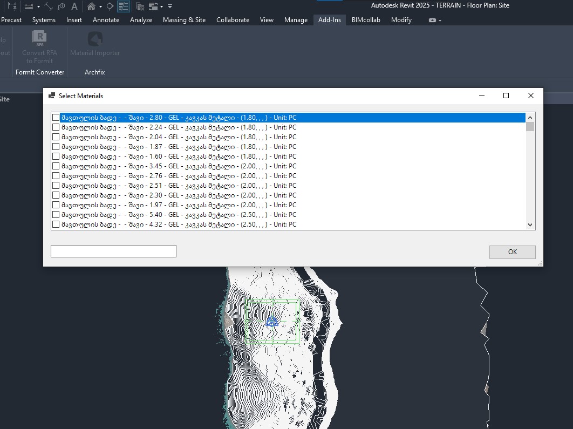Click the OK button
Image resolution: width=573 pixels, height=429 pixels.
click(513, 252)
